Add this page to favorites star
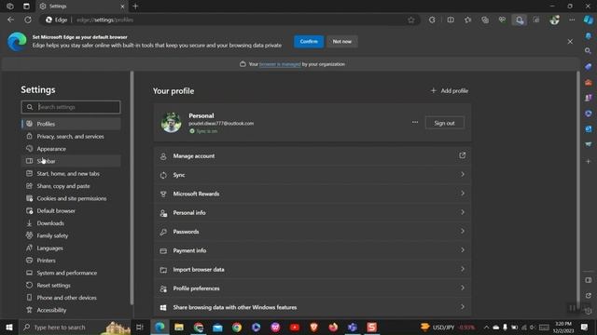Viewport: 597px width, 335px height. 410,20
